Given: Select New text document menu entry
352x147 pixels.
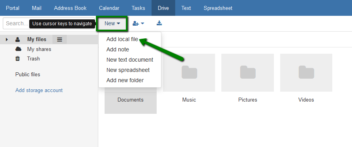Looking at the screenshot, I should [130, 60].
